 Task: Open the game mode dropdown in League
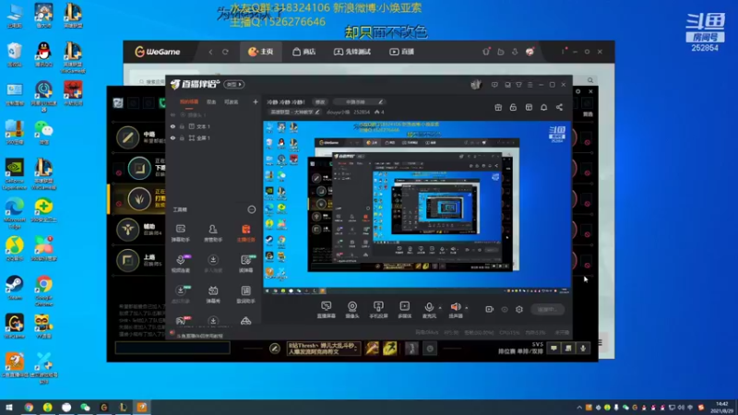click(323, 349)
